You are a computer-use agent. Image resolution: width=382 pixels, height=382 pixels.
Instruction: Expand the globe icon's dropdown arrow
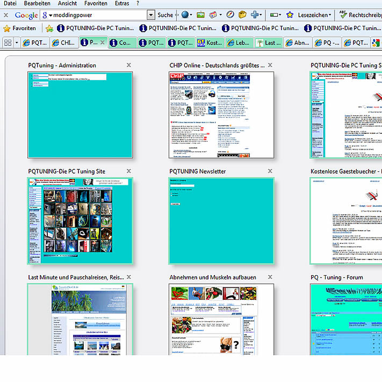[x=191, y=15]
